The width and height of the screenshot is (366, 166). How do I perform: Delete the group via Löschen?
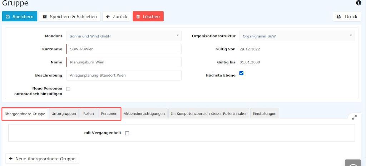pos(148,16)
